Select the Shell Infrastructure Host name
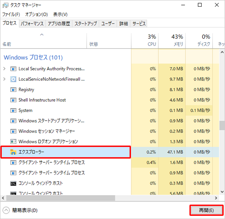The width and height of the screenshot is (225, 219). pos(42,100)
